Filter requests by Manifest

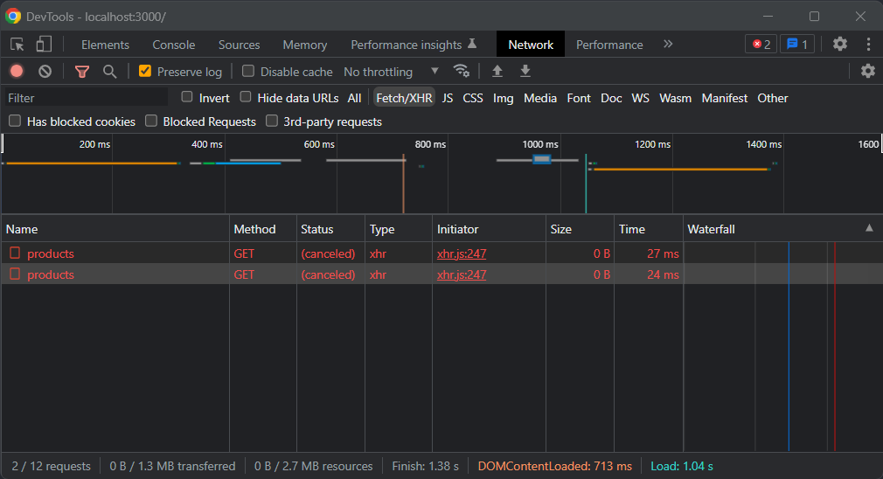click(724, 98)
